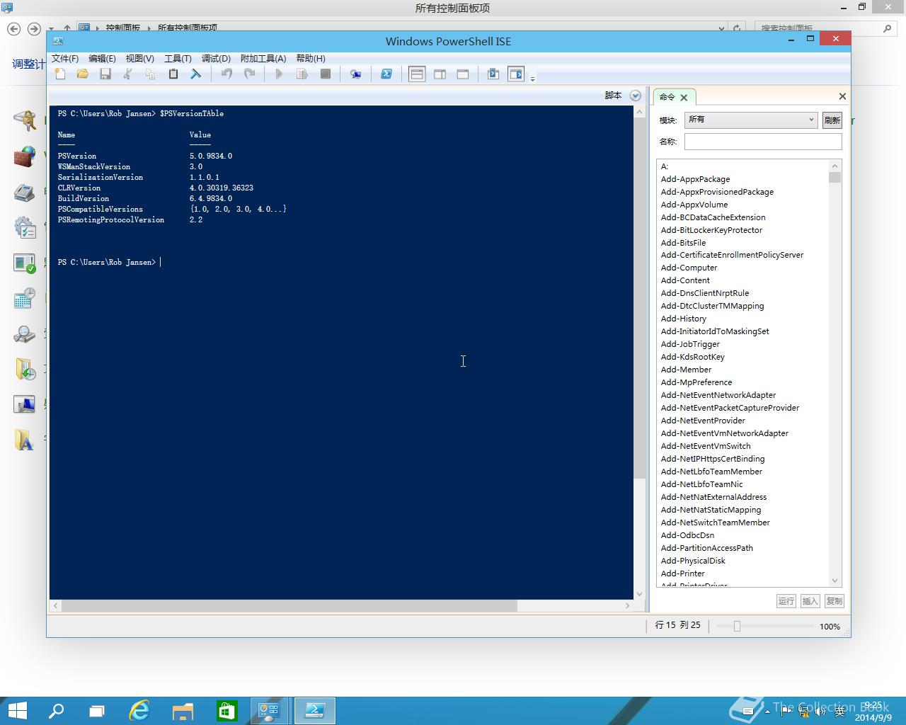Show script pane on the right icon
Screen dimensions: 906x725
point(440,74)
